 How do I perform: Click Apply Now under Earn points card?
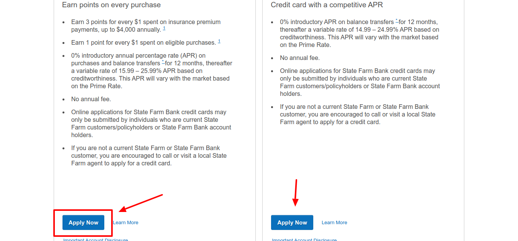(x=83, y=223)
